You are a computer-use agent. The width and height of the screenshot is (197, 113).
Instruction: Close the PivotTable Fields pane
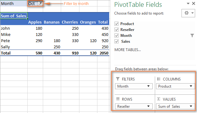(x=194, y=3)
